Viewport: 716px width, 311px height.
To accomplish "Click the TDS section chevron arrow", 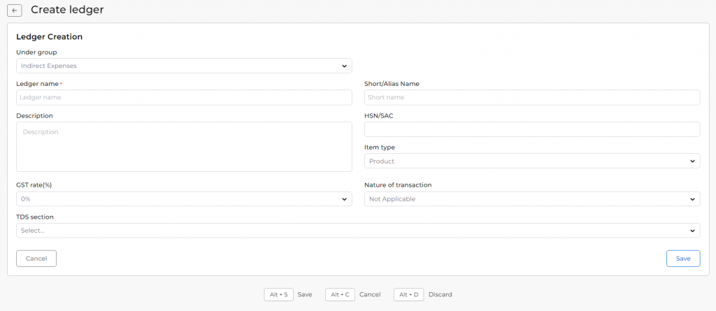I will tap(692, 231).
